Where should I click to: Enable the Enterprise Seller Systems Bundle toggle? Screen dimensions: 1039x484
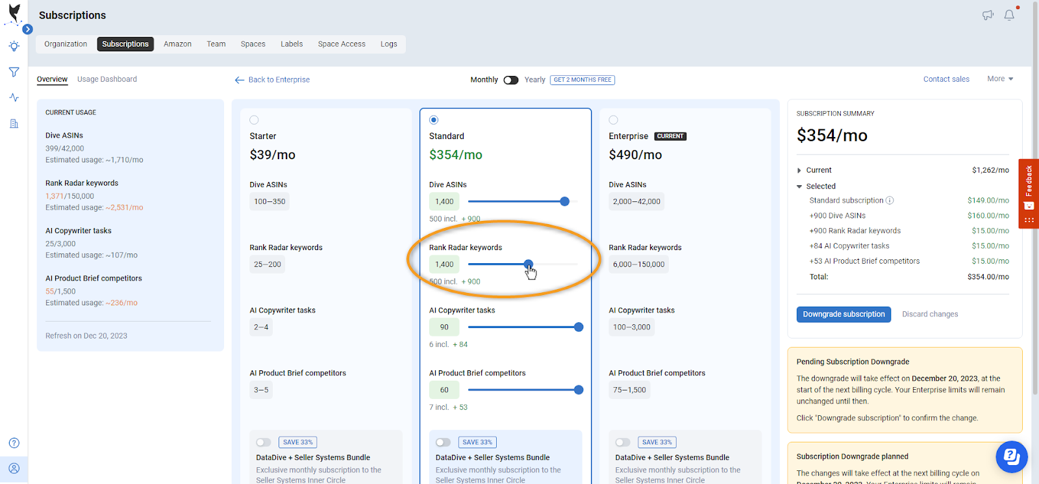coord(623,442)
